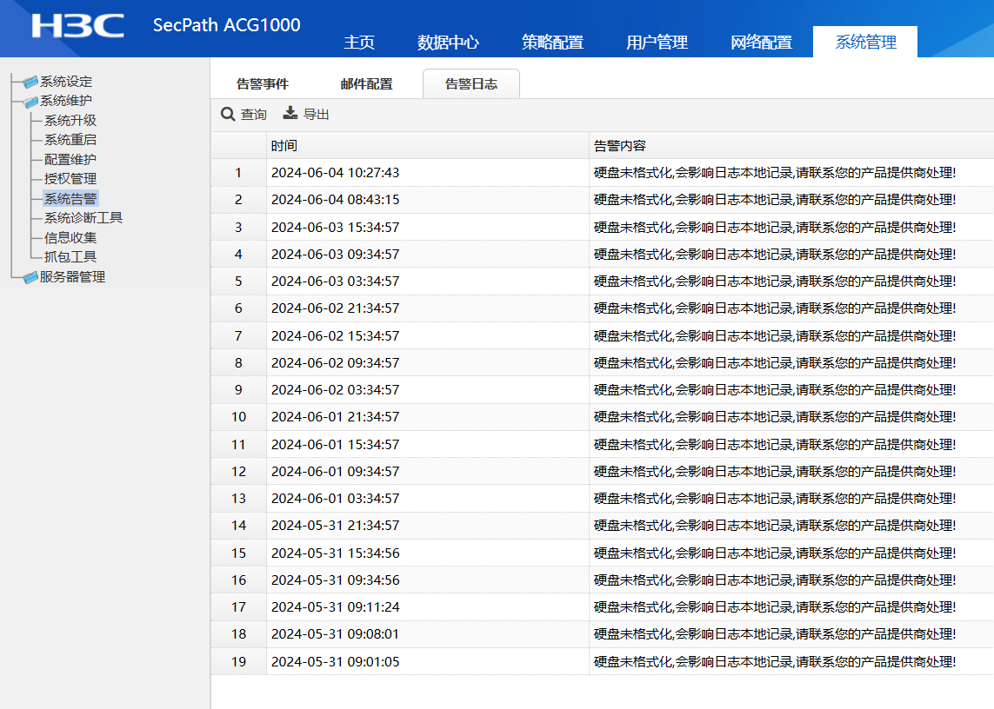
Task: Open 抓包工具 from the sidebar tree
Action: [x=70, y=257]
